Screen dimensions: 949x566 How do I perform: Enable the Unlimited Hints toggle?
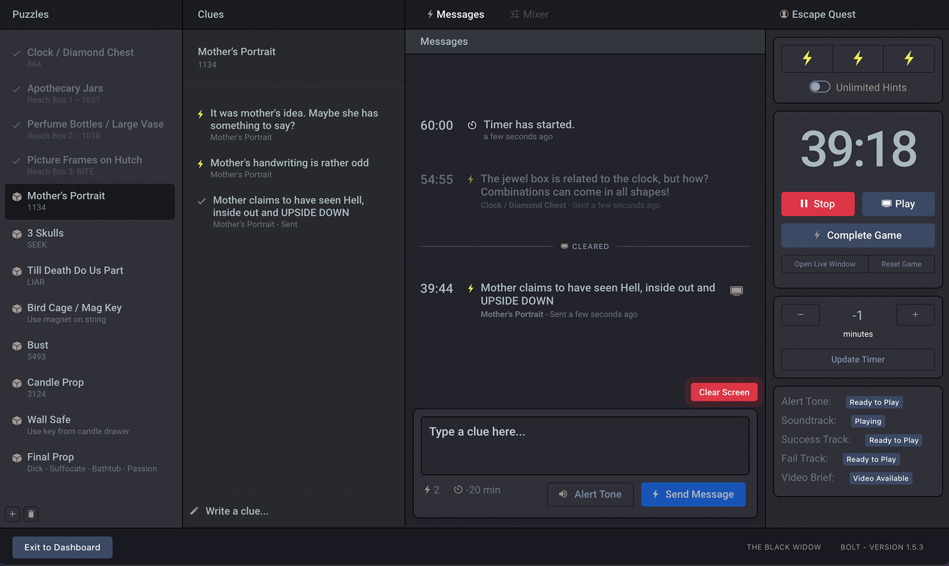click(x=819, y=87)
